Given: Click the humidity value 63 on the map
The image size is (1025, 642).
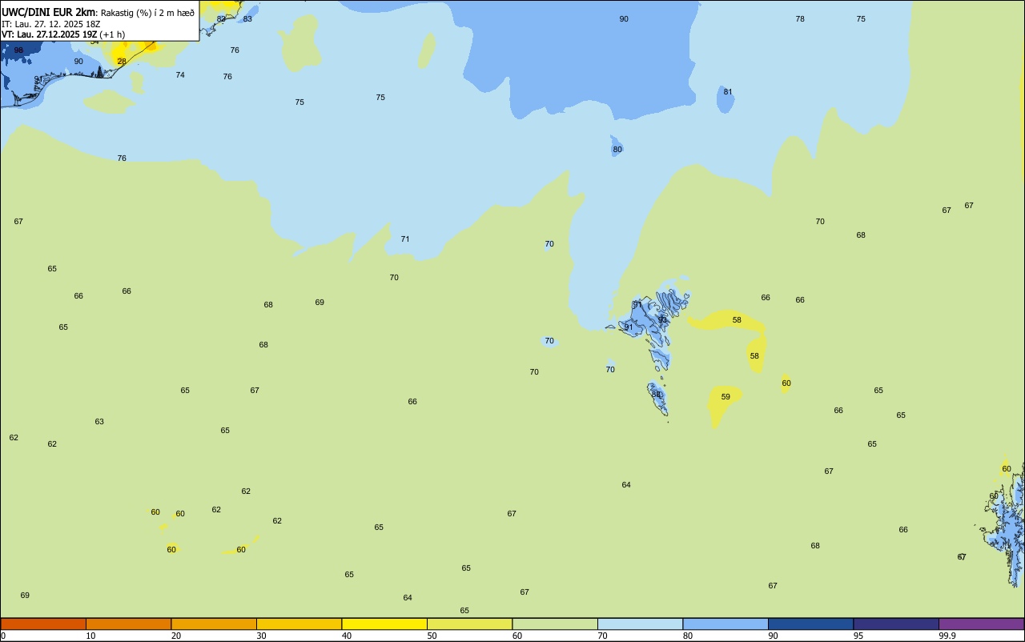Looking at the screenshot, I should point(99,422).
